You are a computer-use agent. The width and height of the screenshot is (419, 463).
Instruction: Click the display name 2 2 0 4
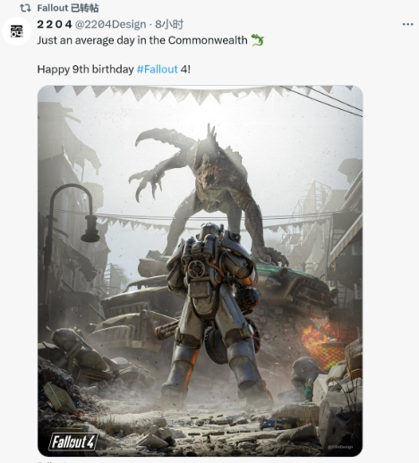(55, 24)
